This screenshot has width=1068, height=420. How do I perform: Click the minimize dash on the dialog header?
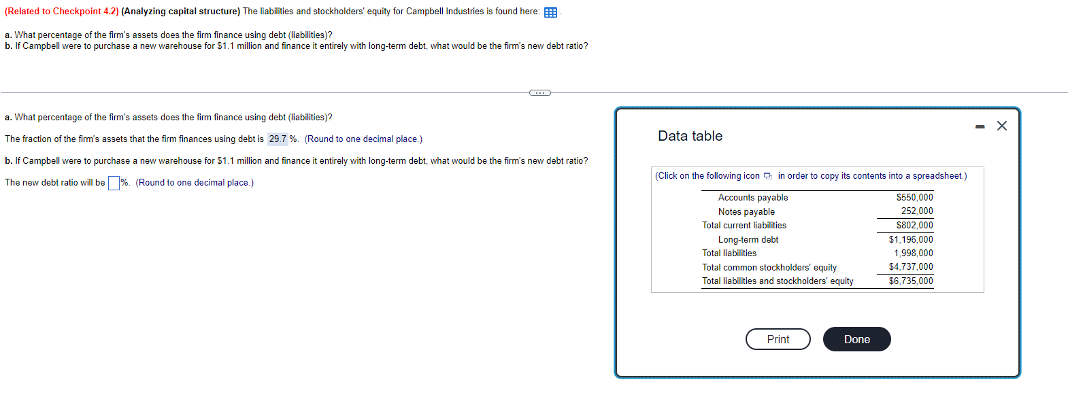point(979,126)
